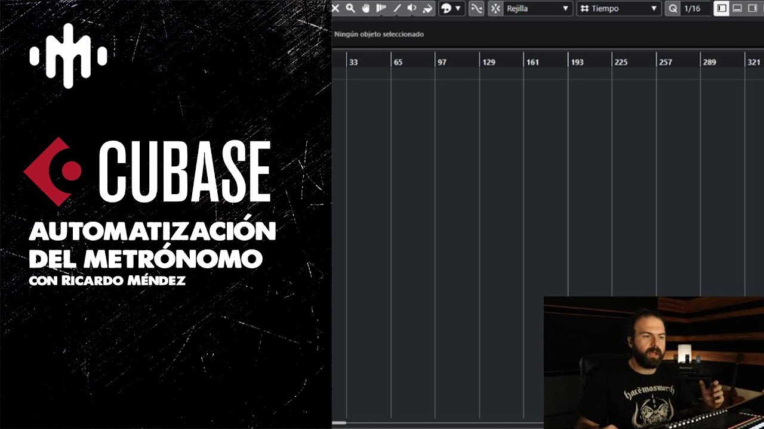Click ruler position at bar 161
764x429 pixels.
(532, 62)
